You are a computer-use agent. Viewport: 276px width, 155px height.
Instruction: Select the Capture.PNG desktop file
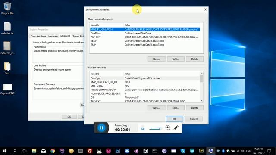click(x=7, y=89)
